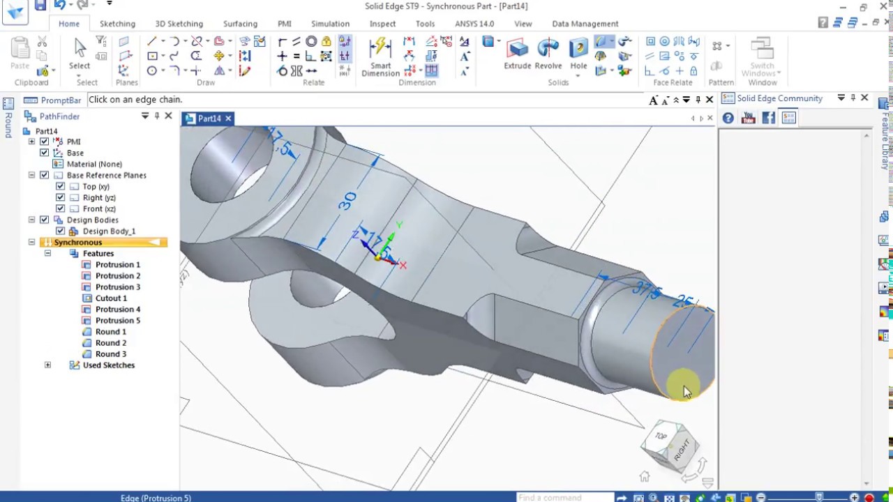Toggle Base Reference Planes checkbox
This screenshot has width=893, height=502.
44,175
